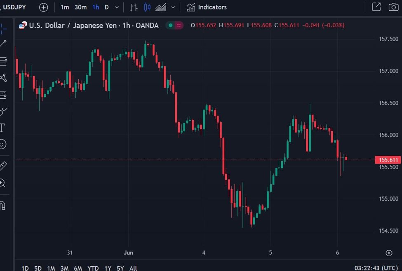Select the text annotation tool
Image resolution: width=402 pixels, height=271 pixels.
tap(2, 128)
